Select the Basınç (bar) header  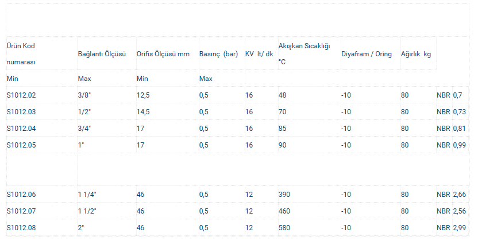click(218, 54)
